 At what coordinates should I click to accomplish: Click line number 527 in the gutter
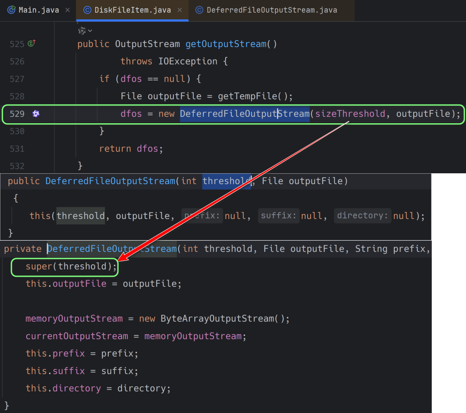click(x=17, y=79)
